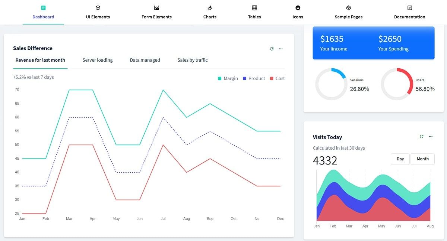Click the Aug label on visits chart axis
Image resolution: width=447 pixels, height=241 pixels.
(x=430, y=226)
